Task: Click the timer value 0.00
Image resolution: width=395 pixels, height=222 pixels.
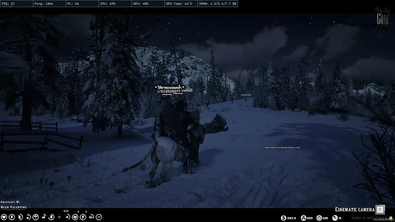Action: point(325,218)
